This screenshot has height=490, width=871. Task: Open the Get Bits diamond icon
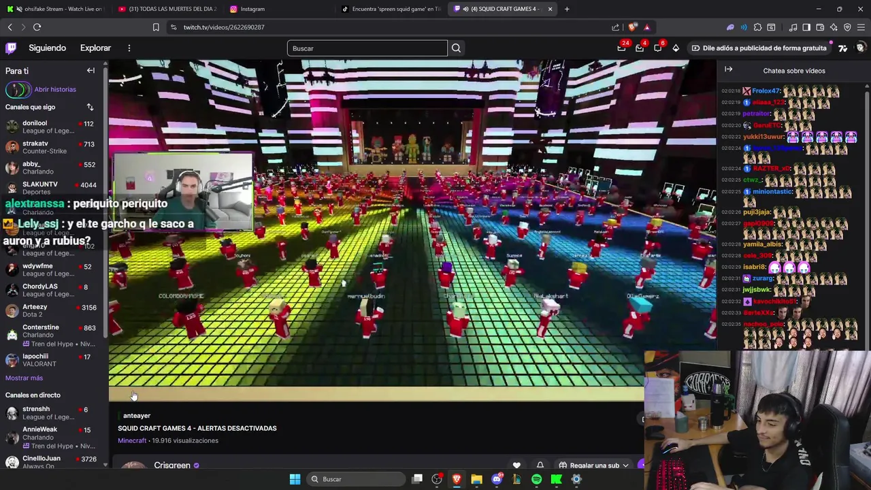pyautogui.click(x=676, y=48)
